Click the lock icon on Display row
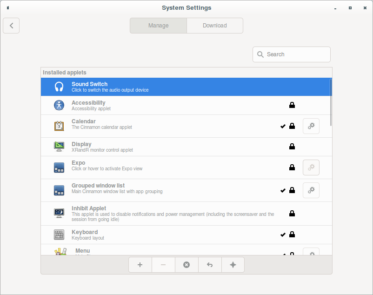This screenshot has width=373, height=295. click(x=292, y=146)
